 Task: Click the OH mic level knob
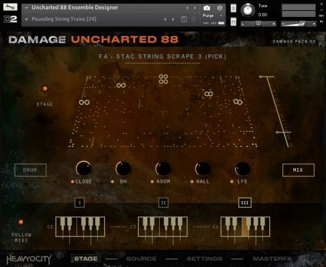coord(123,168)
